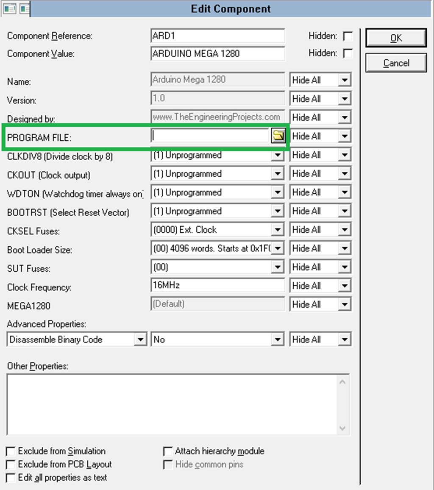
Task: Check Edit all properties as text
Action: click(11, 478)
